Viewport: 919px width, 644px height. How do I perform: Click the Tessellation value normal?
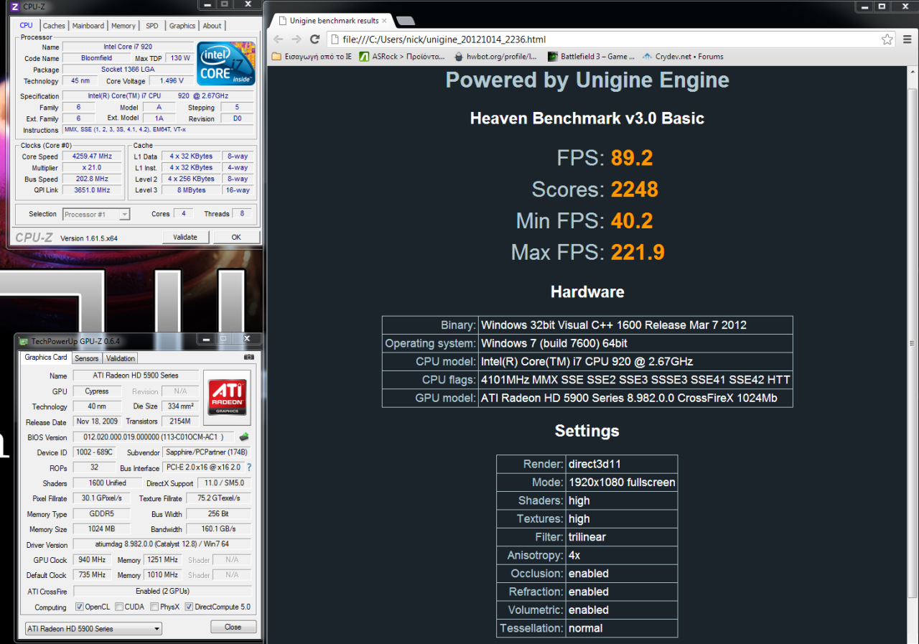coord(586,628)
